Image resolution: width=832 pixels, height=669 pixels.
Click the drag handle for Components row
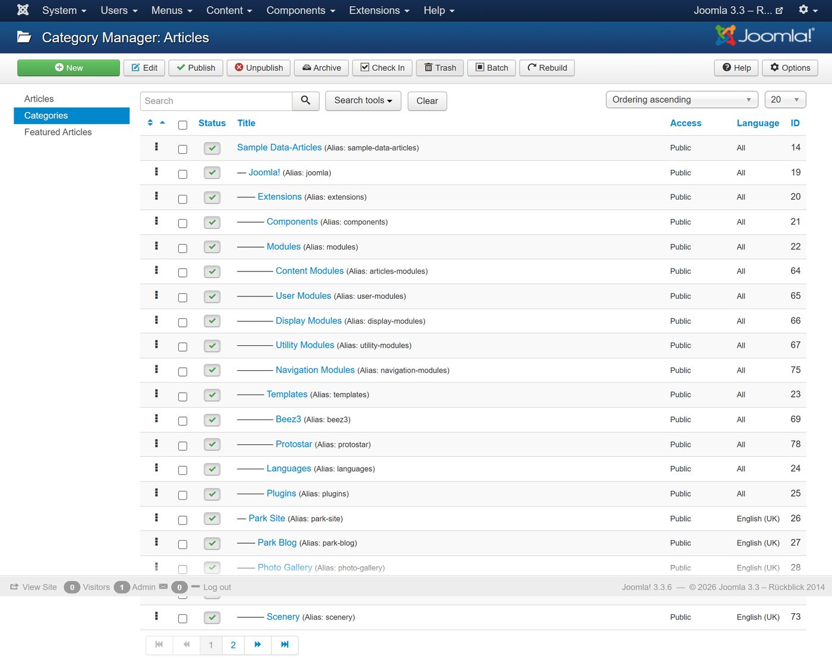(156, 221)
